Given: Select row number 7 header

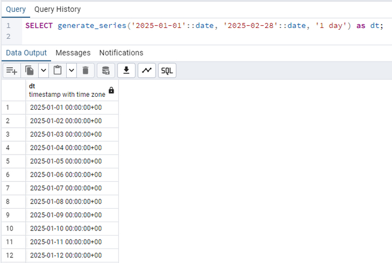Looking at the screenshot, I should pyautogui.click(x=13, y=189).
